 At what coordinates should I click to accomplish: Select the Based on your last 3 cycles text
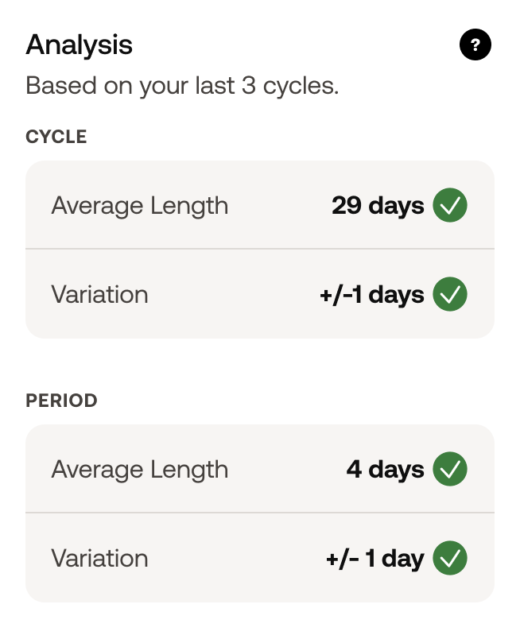click(181, 85)
